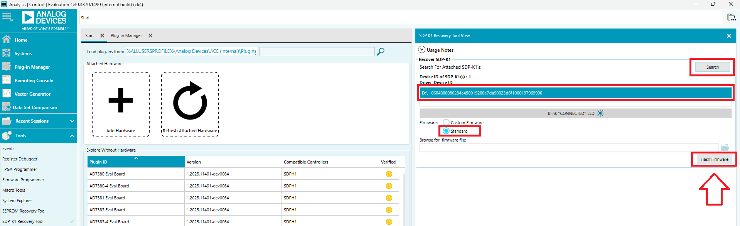Click warning icon for AD7380-4 Eval Board
The height and width of the screenshot is (226, 740).
tap(389, 186)
